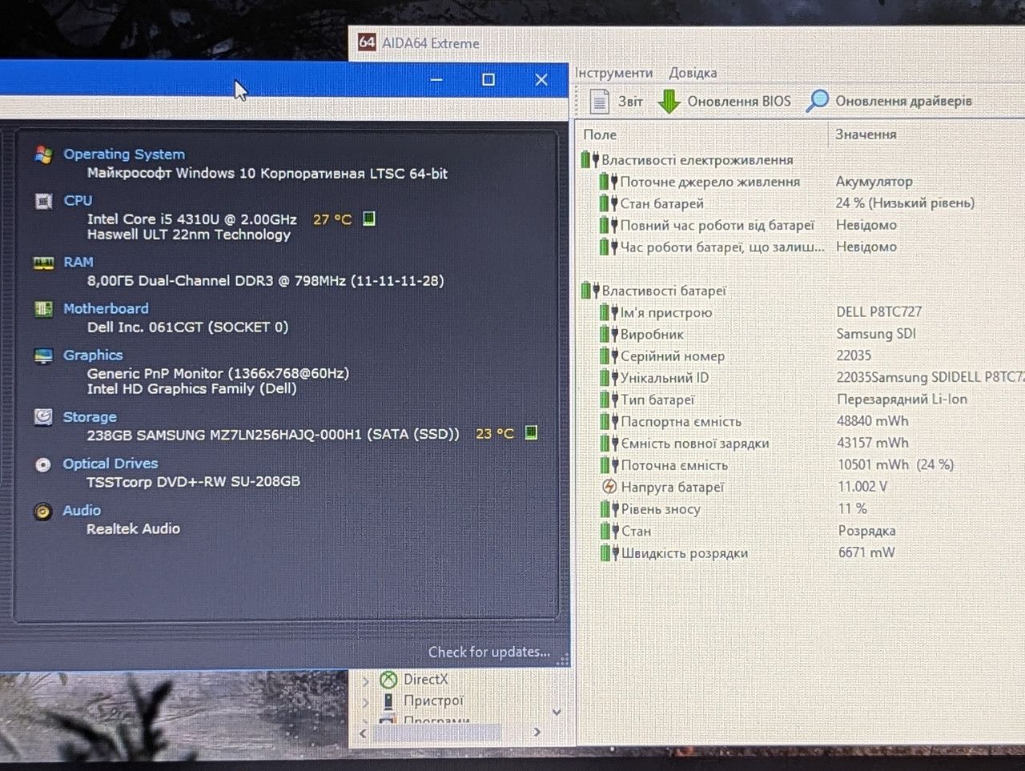Image resolution: width=1025 pixels, height=771 pixels.
Task: Open the Storage section link in Speccy
Action: coord(90,417)
